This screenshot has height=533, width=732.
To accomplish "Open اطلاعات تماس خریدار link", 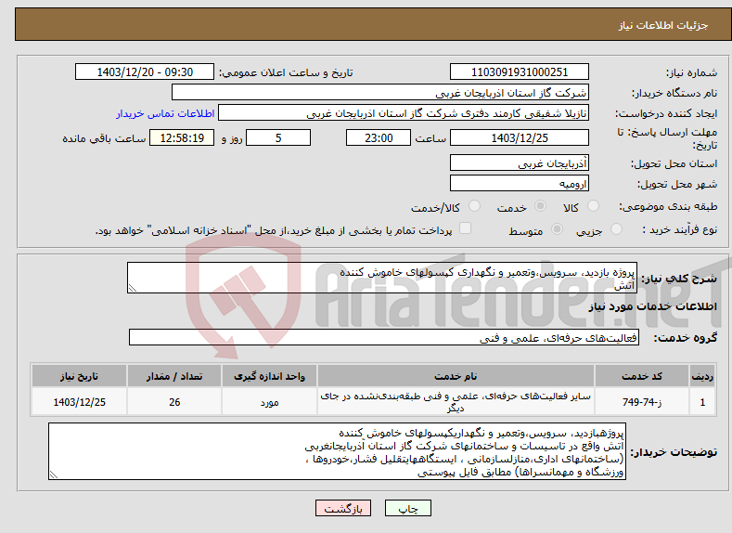I will (x=165, y=113).
